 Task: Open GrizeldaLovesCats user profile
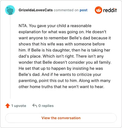(x=36, y=10)
